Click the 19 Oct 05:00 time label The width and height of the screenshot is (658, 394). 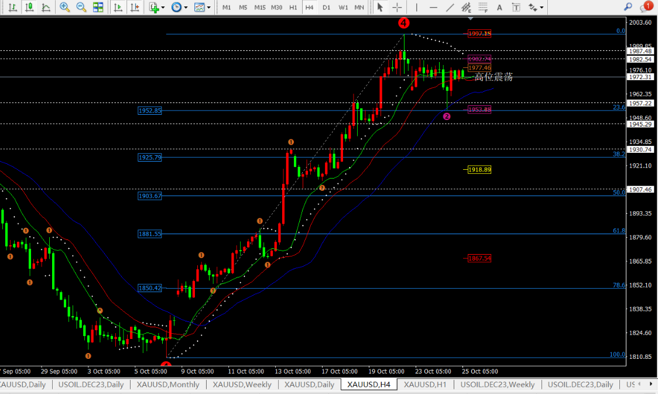pos(386,371)
